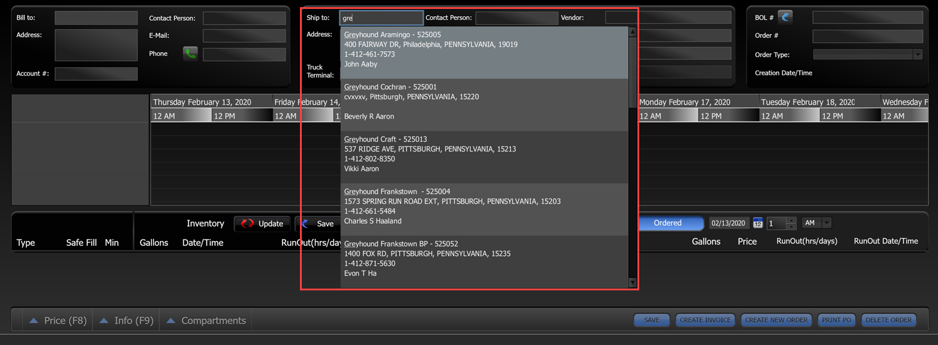Click the Bill to Address box
The image size is (938, 345).
96,45
